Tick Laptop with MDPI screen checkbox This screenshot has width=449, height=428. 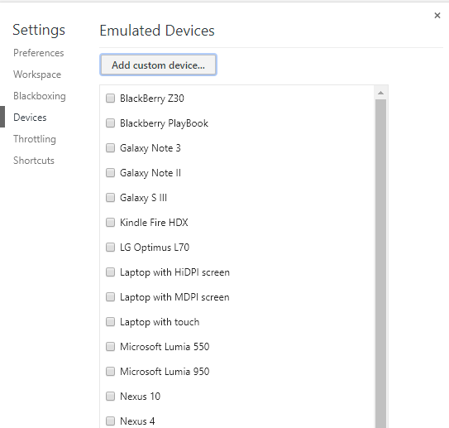point(110,297)
